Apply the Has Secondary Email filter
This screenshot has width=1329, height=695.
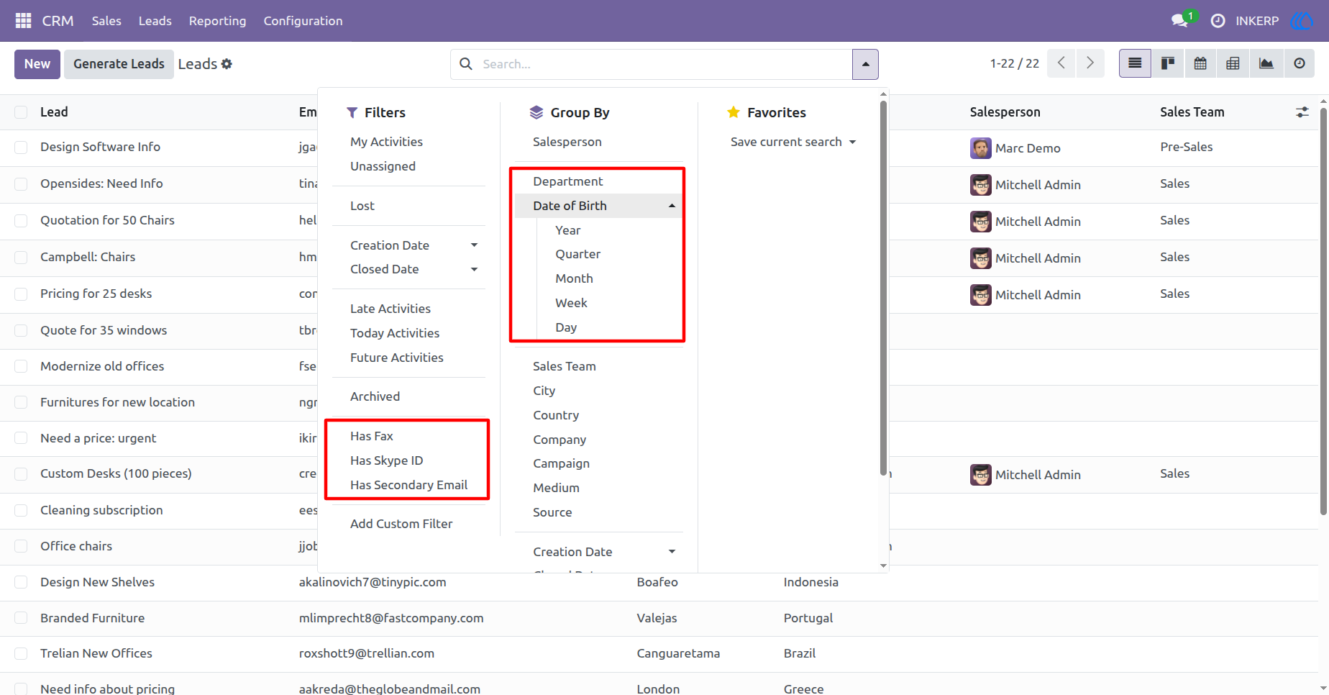click(x=408, y=485)
